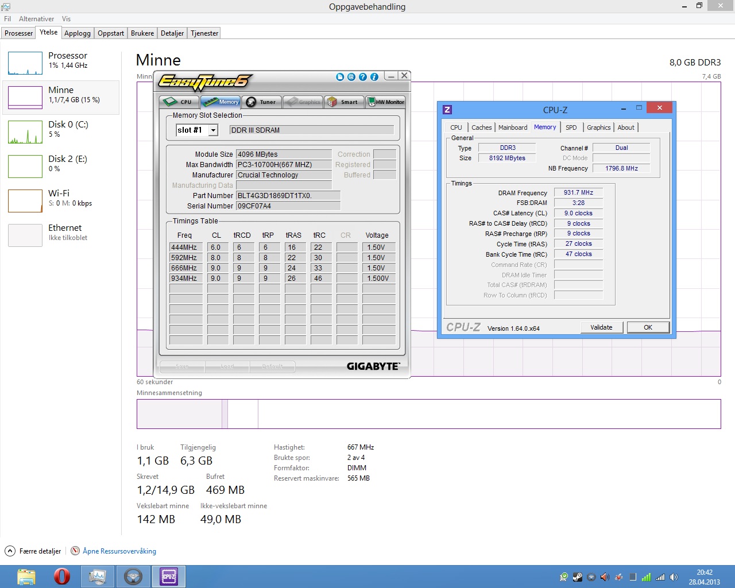Open File Explorer from the taskbar
This screenshot has width=735, height=588.
tap(26, 577)
